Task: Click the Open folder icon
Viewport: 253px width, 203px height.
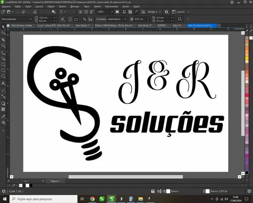Action: pyautogui.click(x=9, y=12)
